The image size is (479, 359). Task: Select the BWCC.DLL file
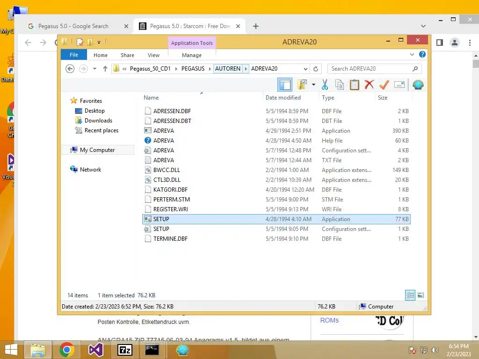pos(276,170)
